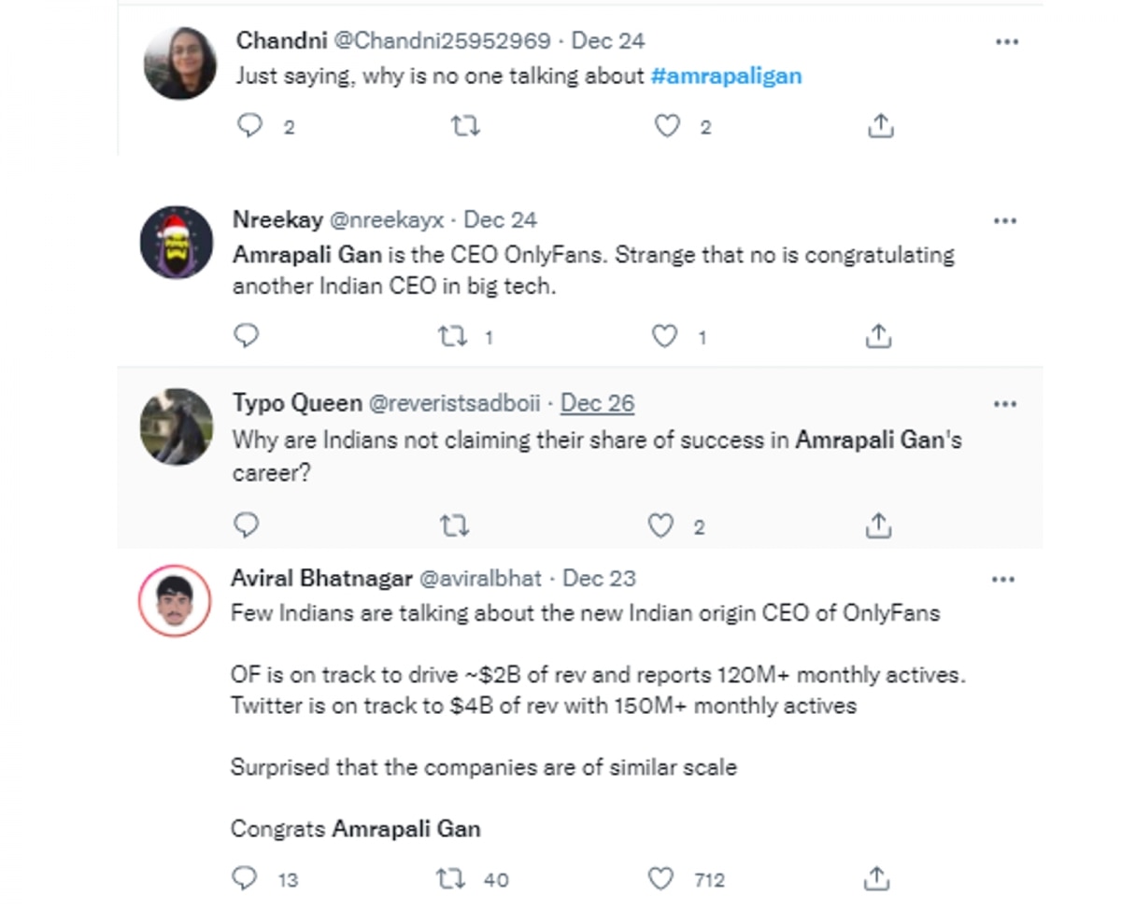Open Aviral Bhatnagar's profile picture
1121x910 pixels.
175,600
